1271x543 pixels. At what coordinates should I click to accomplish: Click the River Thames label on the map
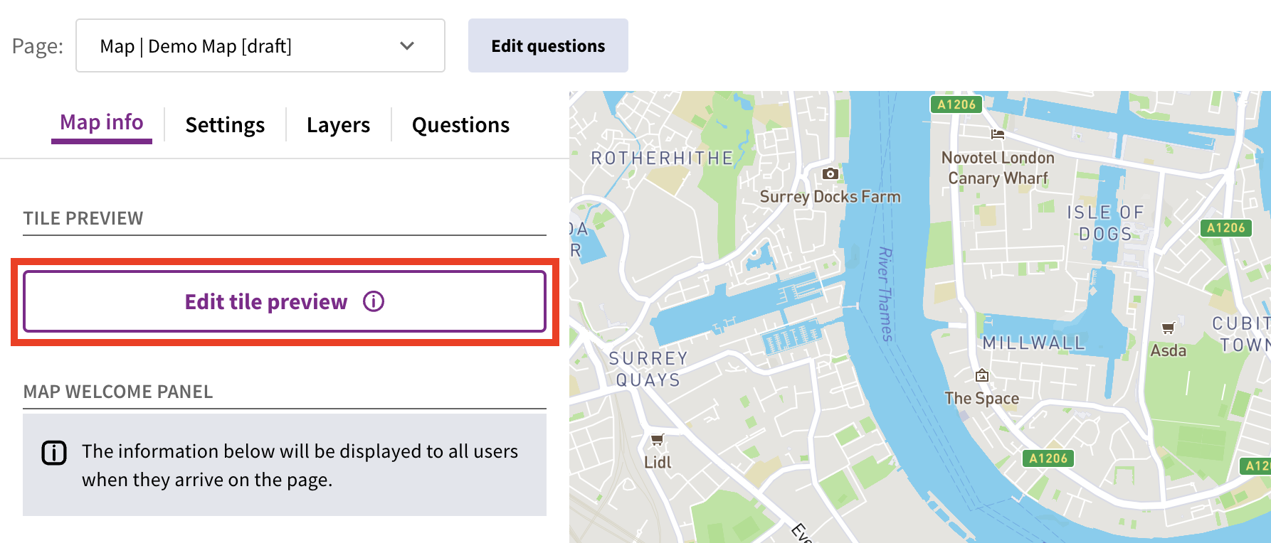point(885,294)
